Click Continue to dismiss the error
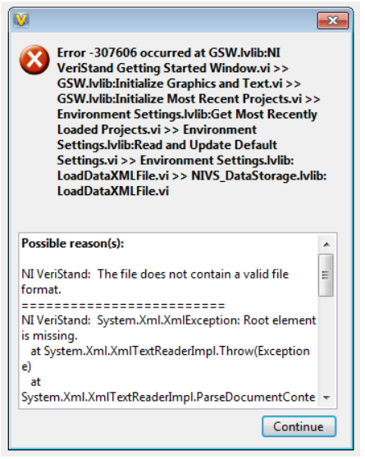The height and width of the screenshot is (459, 365). point(299,426)
